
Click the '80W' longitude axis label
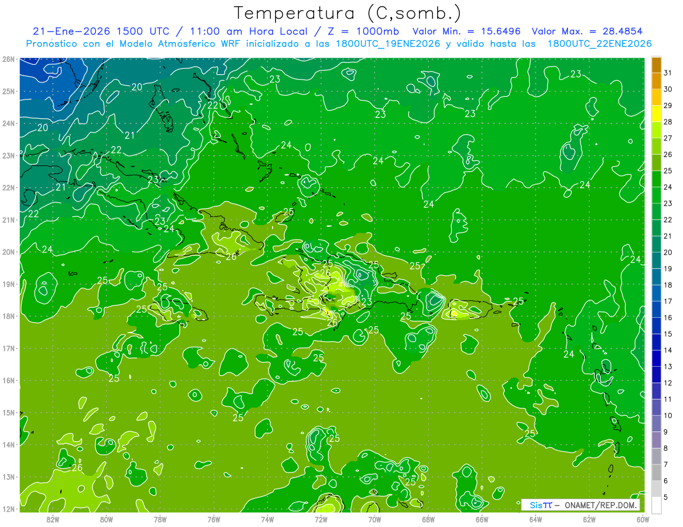click(106, 518)
